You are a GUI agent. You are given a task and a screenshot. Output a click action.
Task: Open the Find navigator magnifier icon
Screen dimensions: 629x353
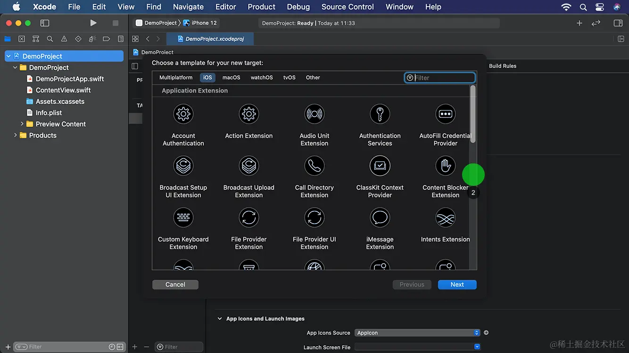pos(50,39)
